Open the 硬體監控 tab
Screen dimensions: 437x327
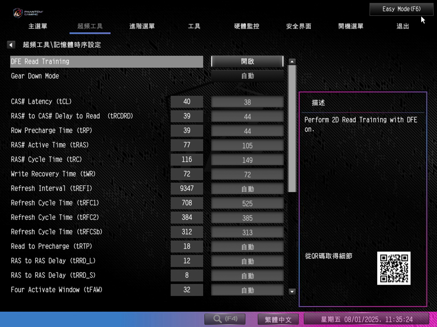(246, 26)
